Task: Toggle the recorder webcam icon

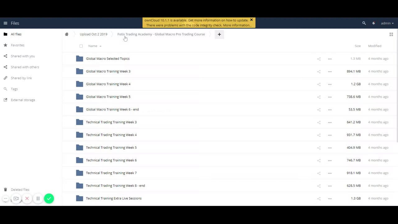Action: point(16,198)
